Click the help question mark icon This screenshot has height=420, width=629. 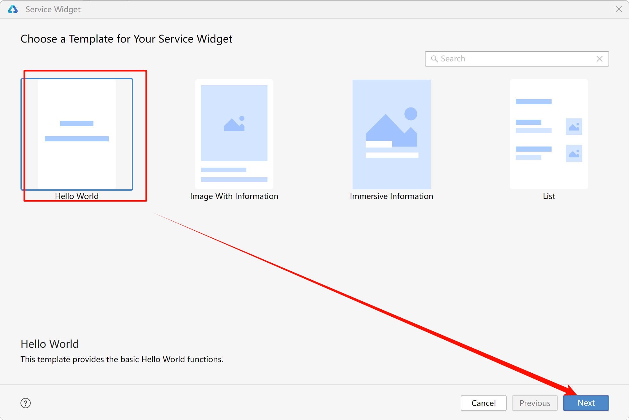pos(26,403)
